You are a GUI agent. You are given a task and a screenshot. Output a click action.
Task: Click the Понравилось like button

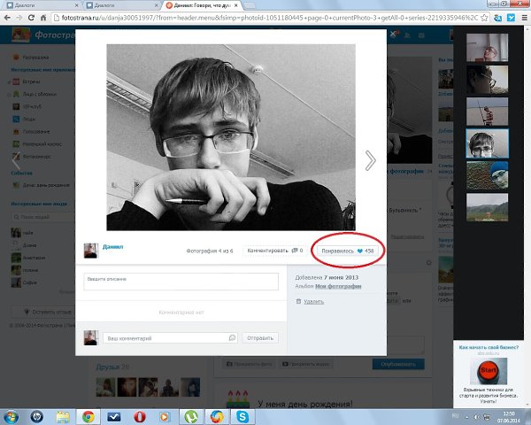pyautogui.click(x=348, y=251)
